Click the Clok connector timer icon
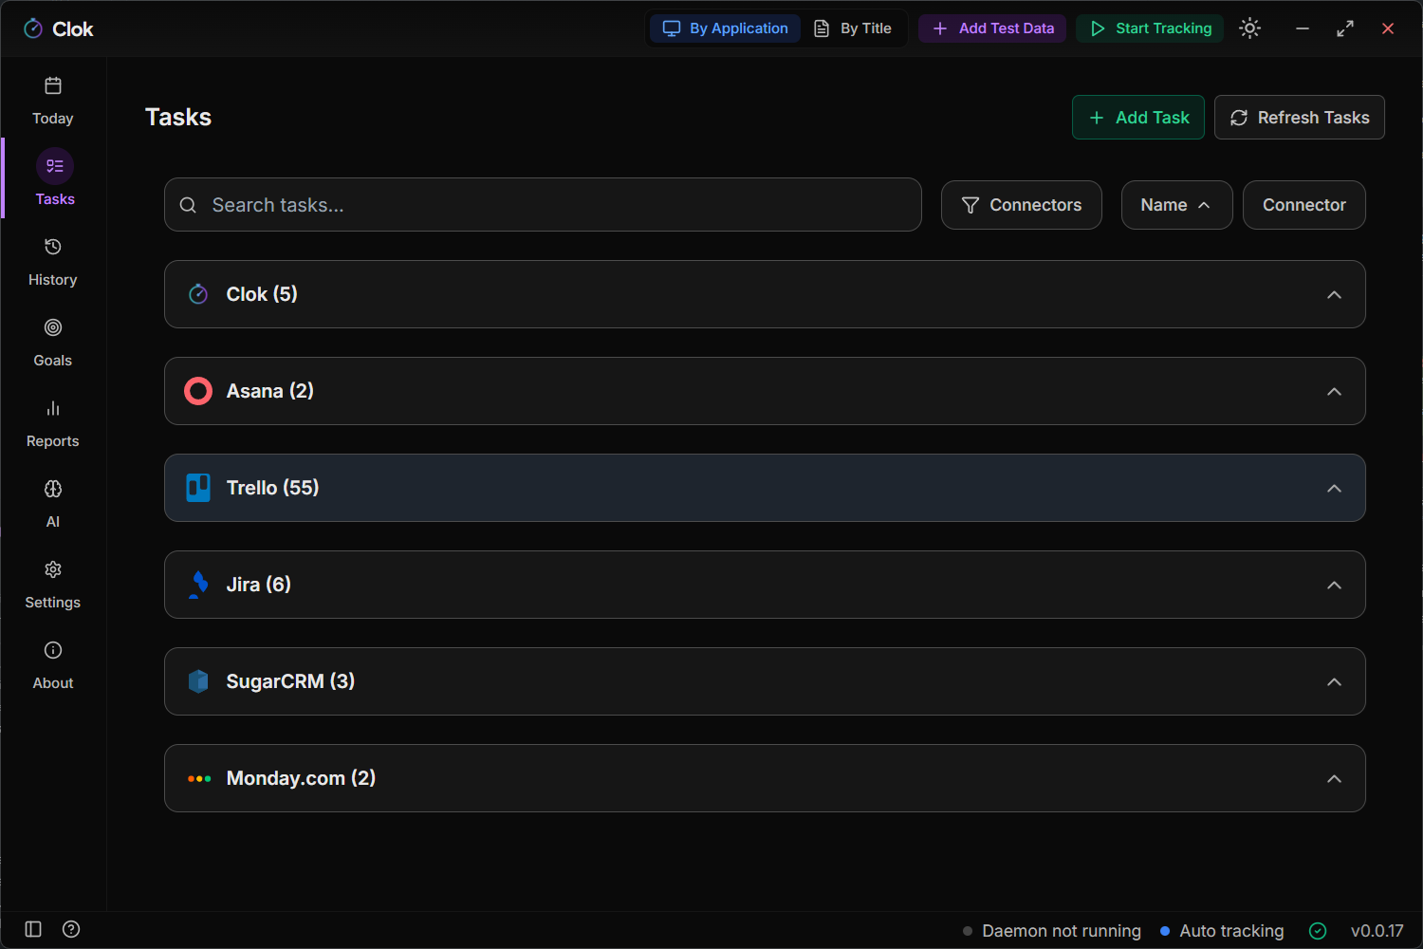The image size is (1423, 949). (x=198, y=294)
